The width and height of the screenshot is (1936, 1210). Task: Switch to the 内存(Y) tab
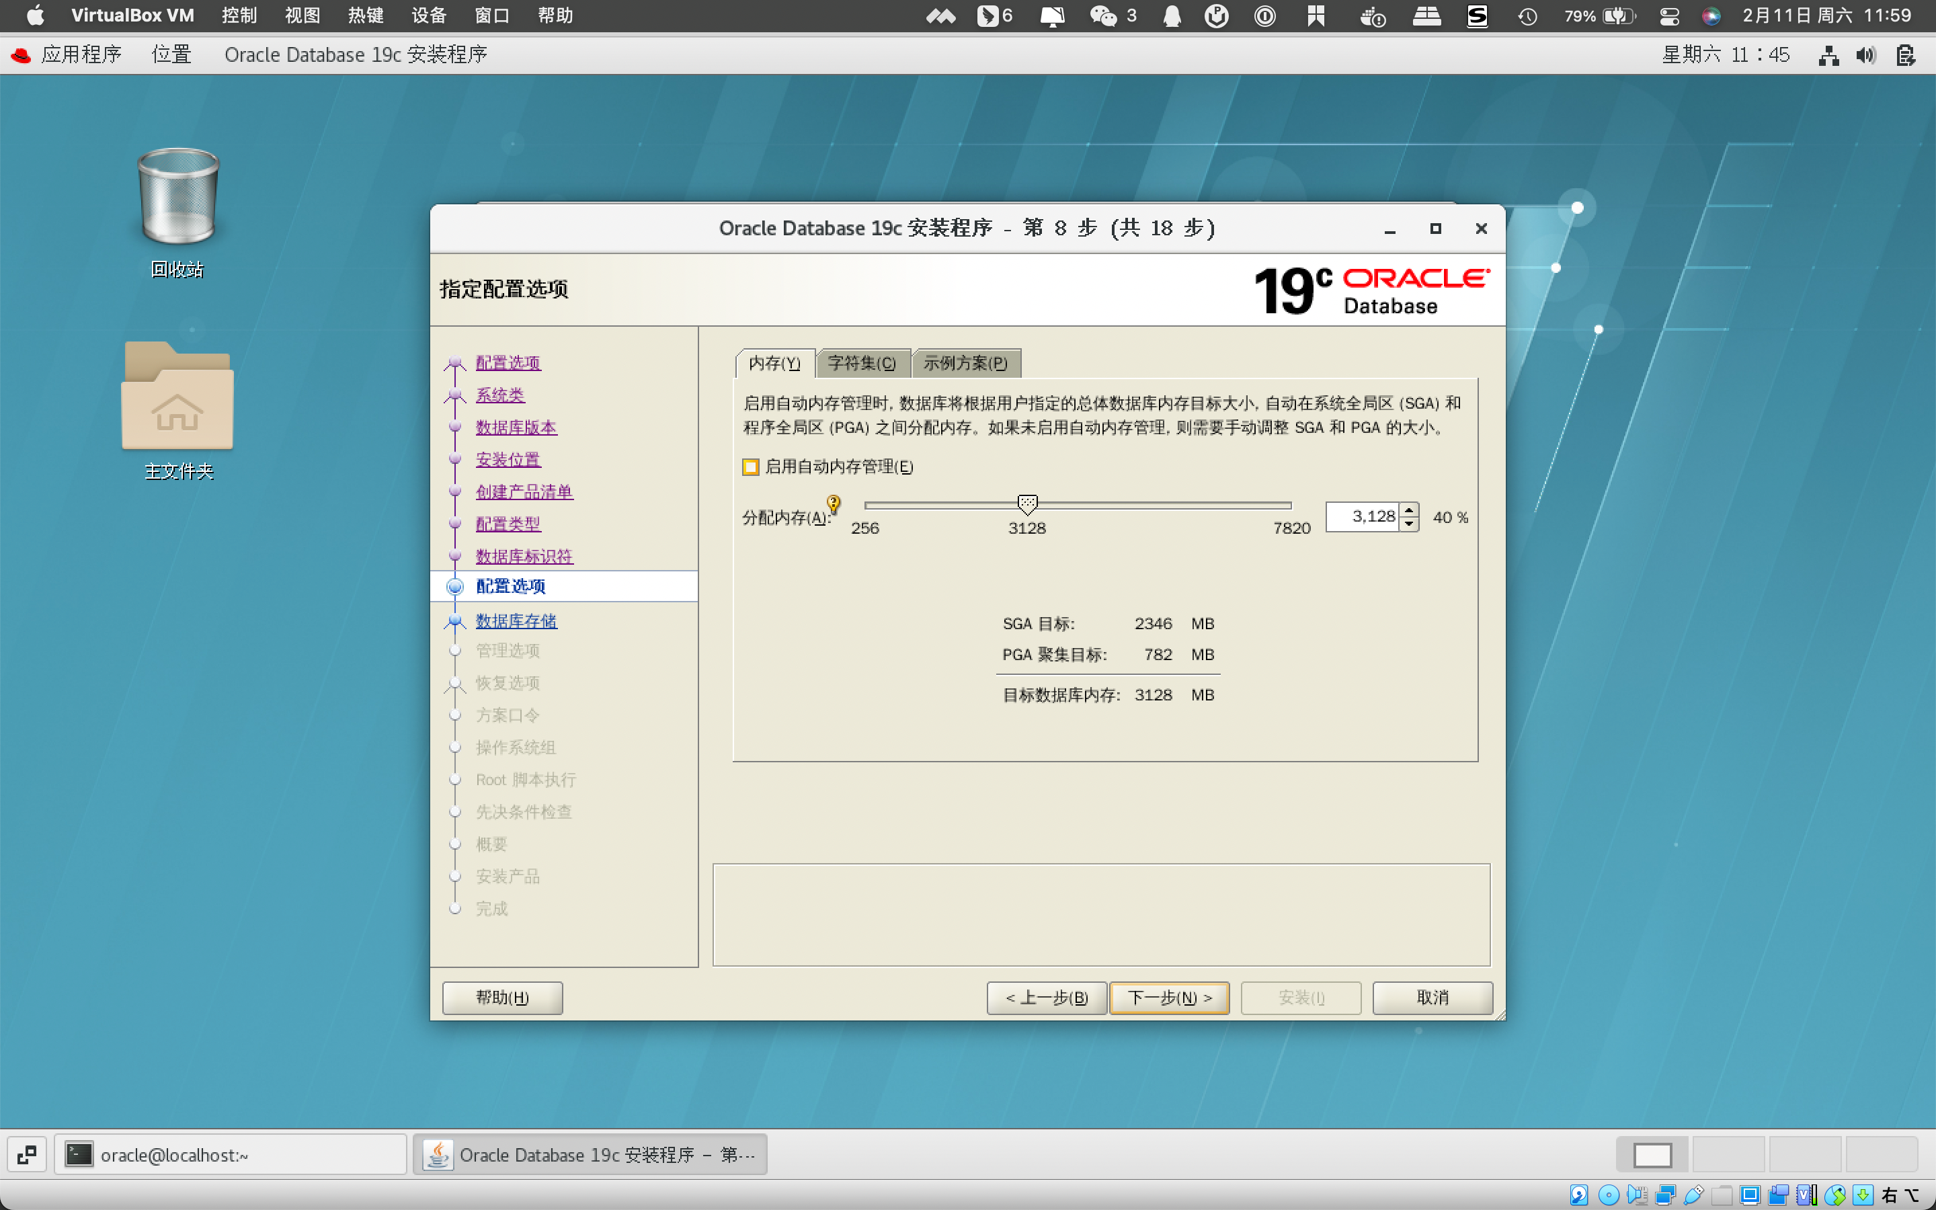(x=774, y=363)
